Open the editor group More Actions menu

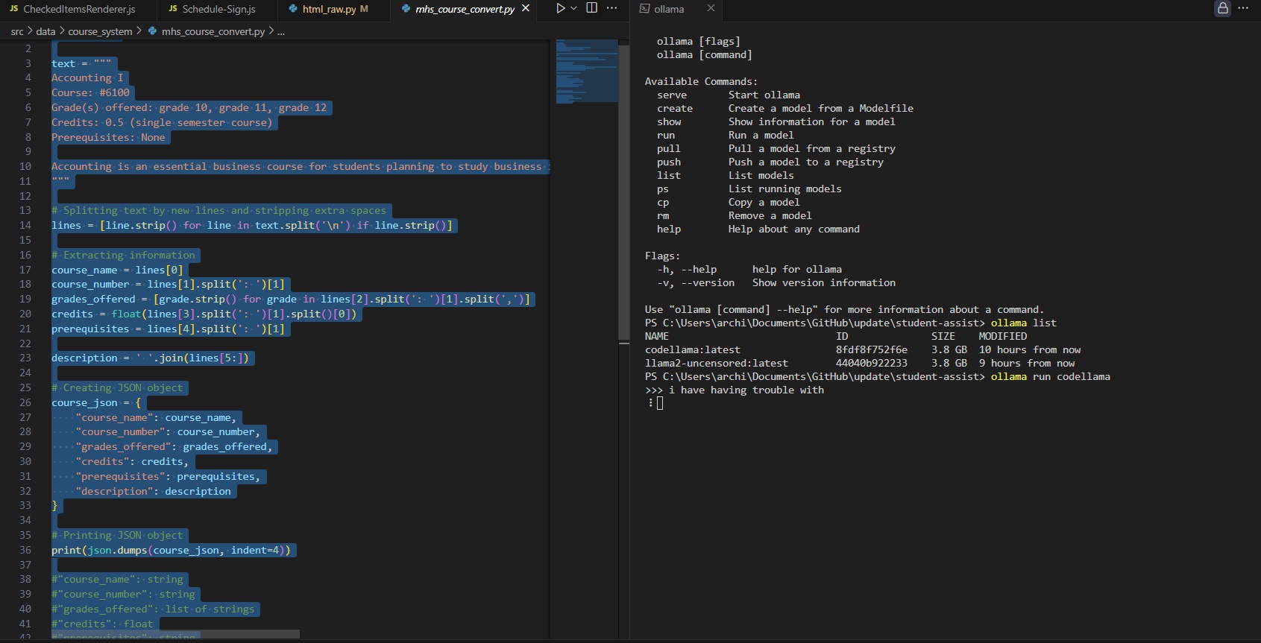tap(612, 8)
